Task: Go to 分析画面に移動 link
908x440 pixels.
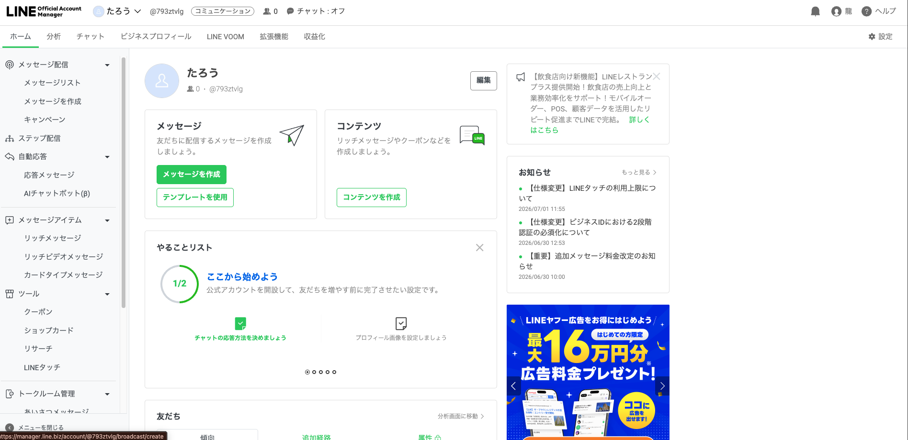Action: point(461,417)
